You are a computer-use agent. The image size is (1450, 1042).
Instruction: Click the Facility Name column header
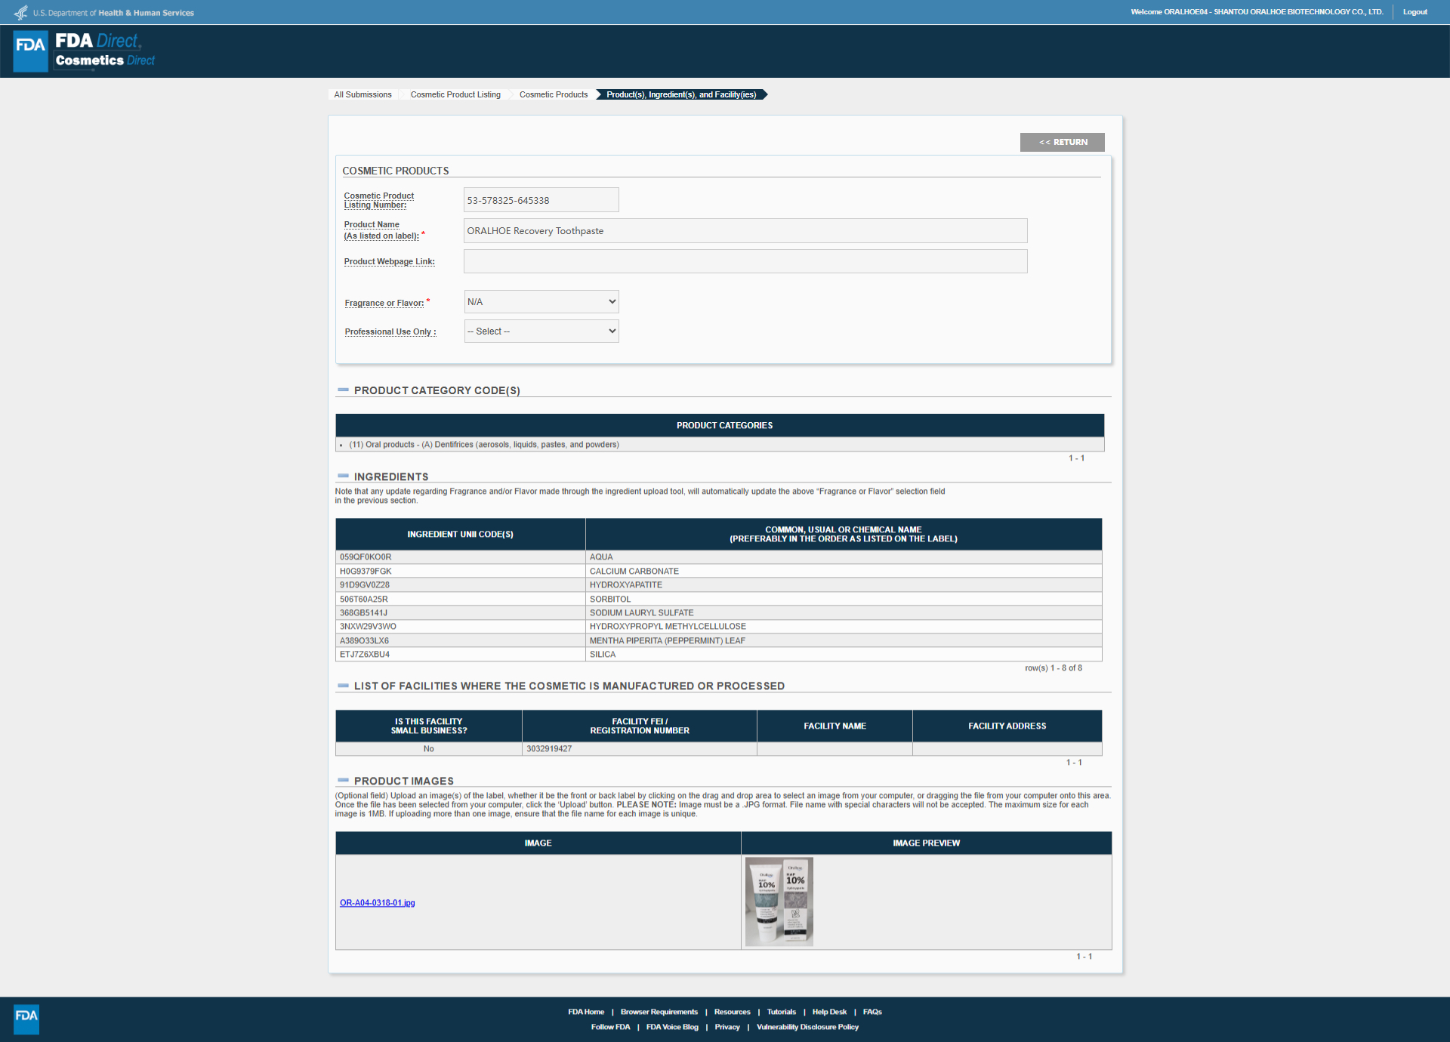point(835,726)
